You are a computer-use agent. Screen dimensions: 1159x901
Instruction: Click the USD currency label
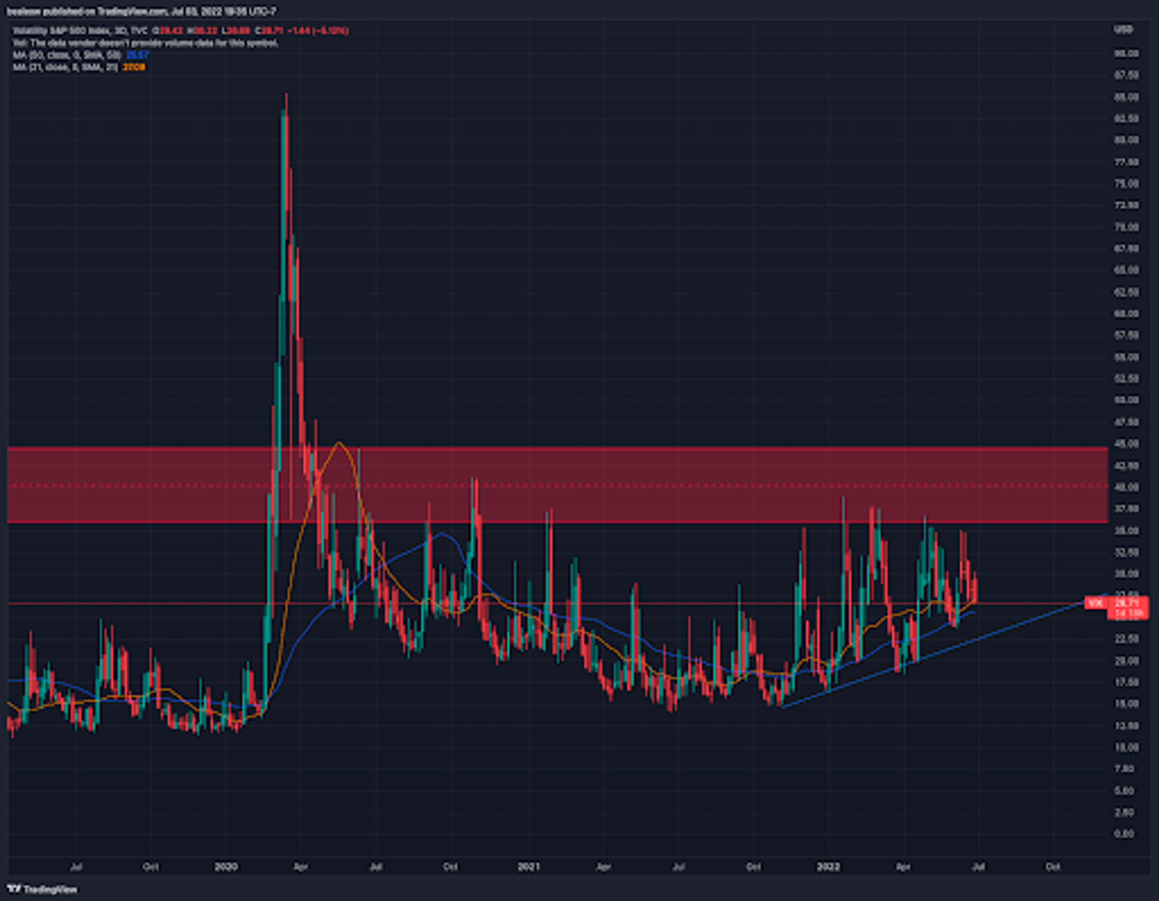tap(1123, 30)
